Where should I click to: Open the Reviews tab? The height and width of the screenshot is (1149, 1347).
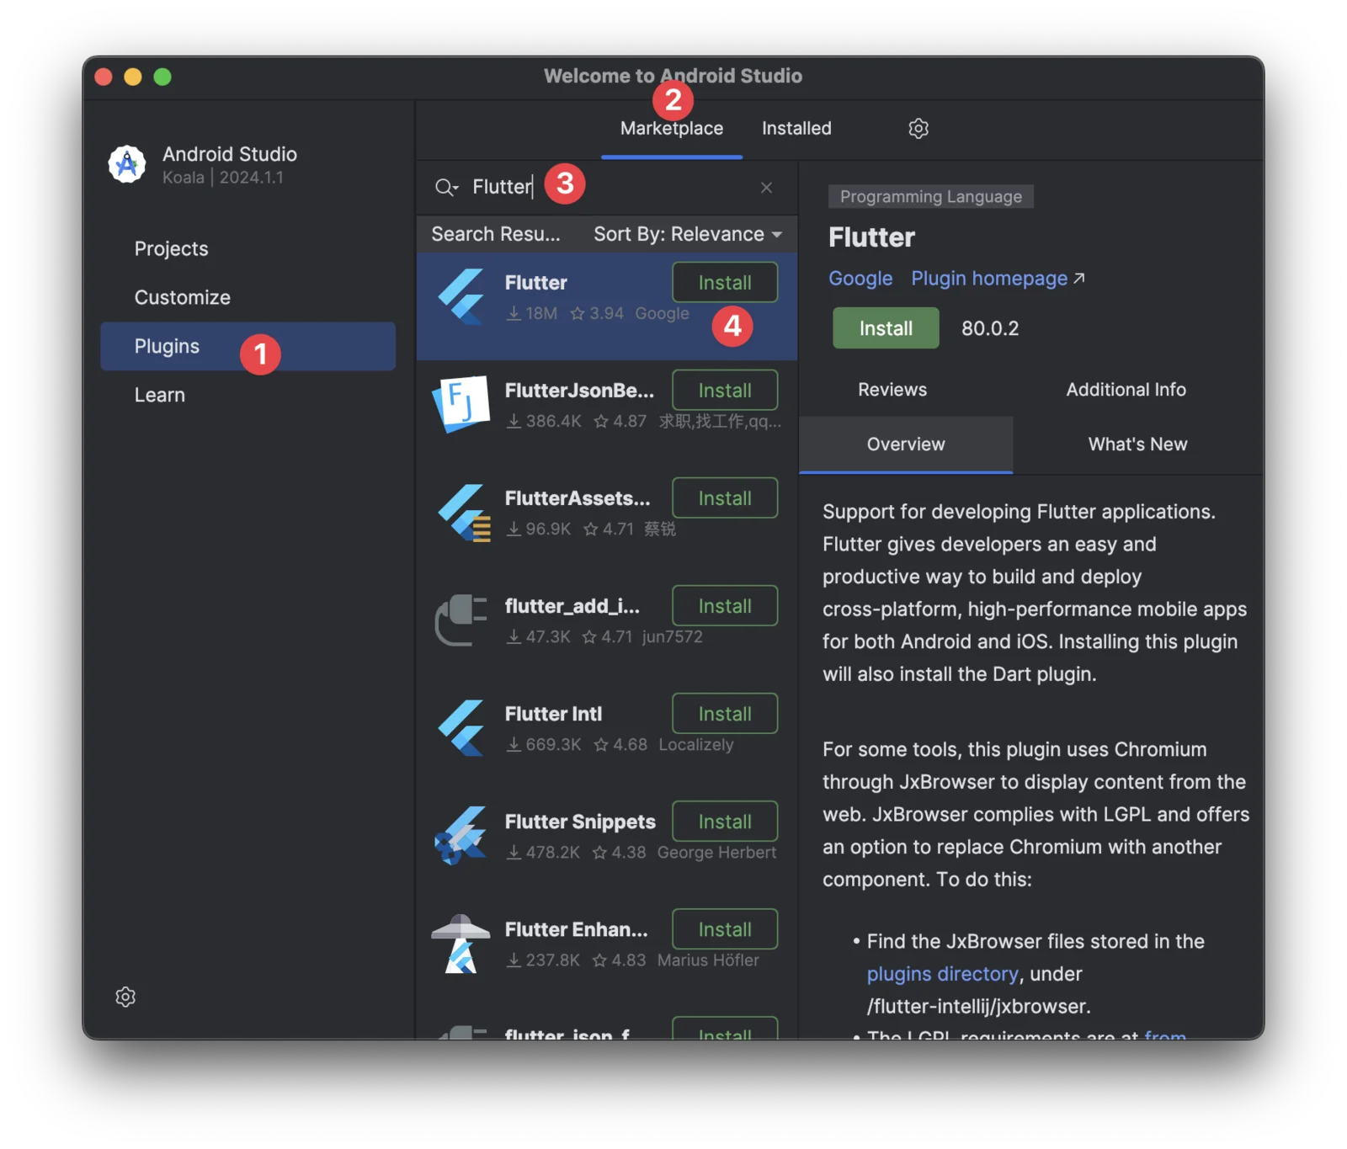pyautogui.click(x=892, y=390)
